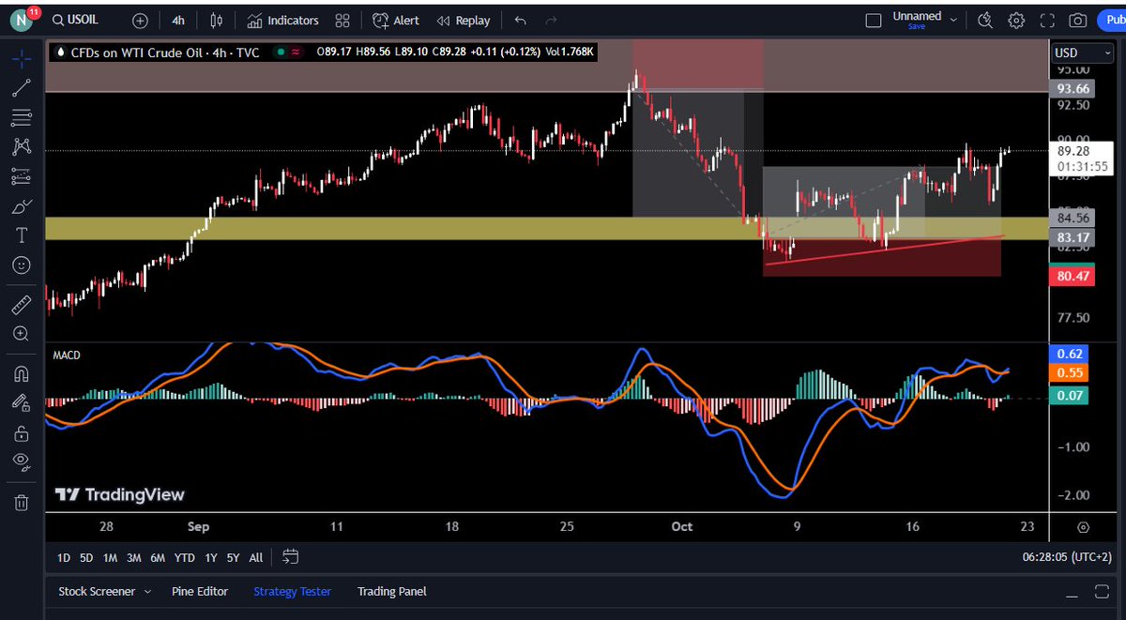Create a new Alert
The width and height of the screenshot is (1126, 620).
(x=395, y=20)
